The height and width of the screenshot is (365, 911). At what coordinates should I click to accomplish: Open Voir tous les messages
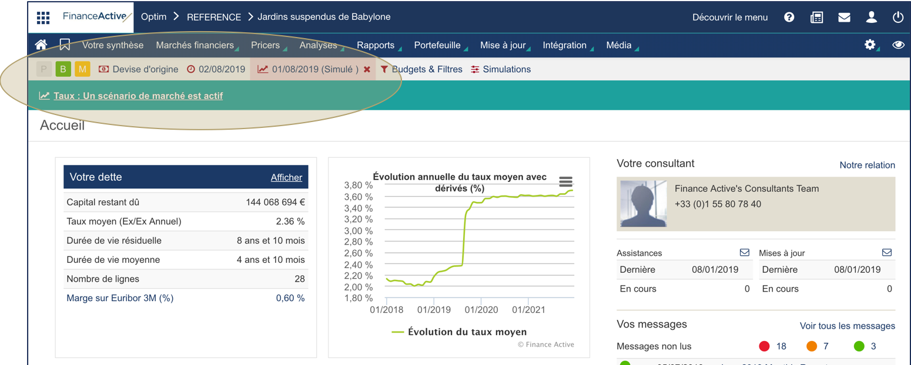[x=847, y=326]
